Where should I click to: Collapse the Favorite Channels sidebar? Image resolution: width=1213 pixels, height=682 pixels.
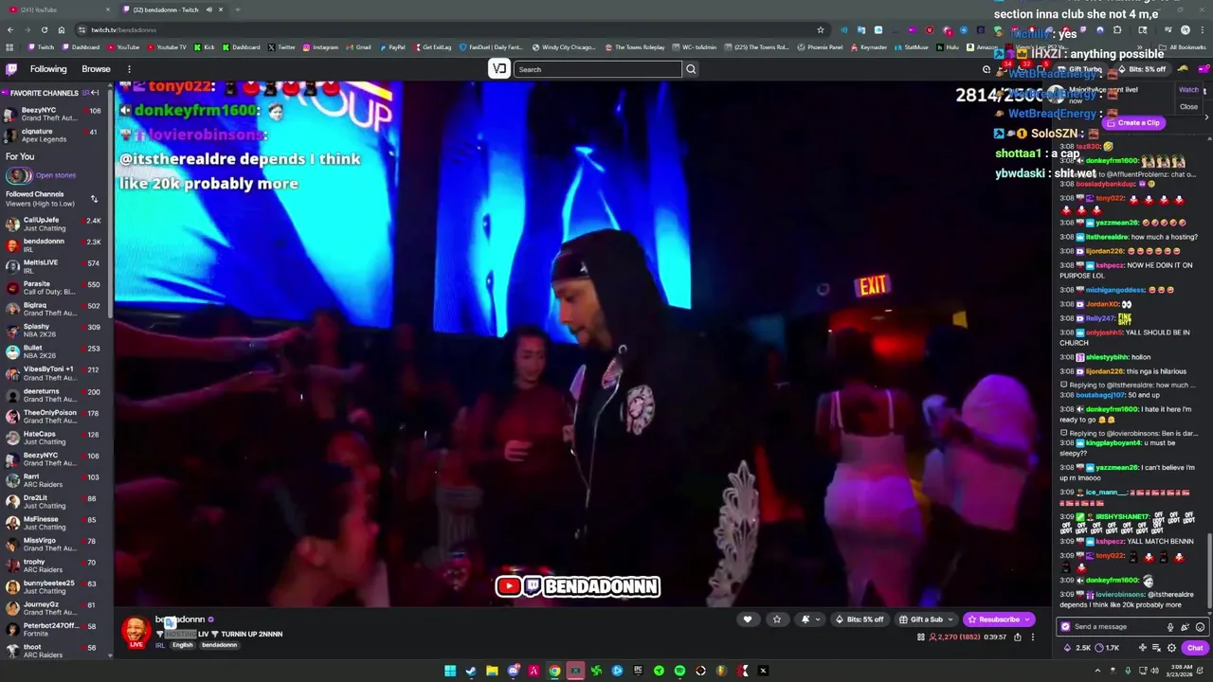point(94,93)
